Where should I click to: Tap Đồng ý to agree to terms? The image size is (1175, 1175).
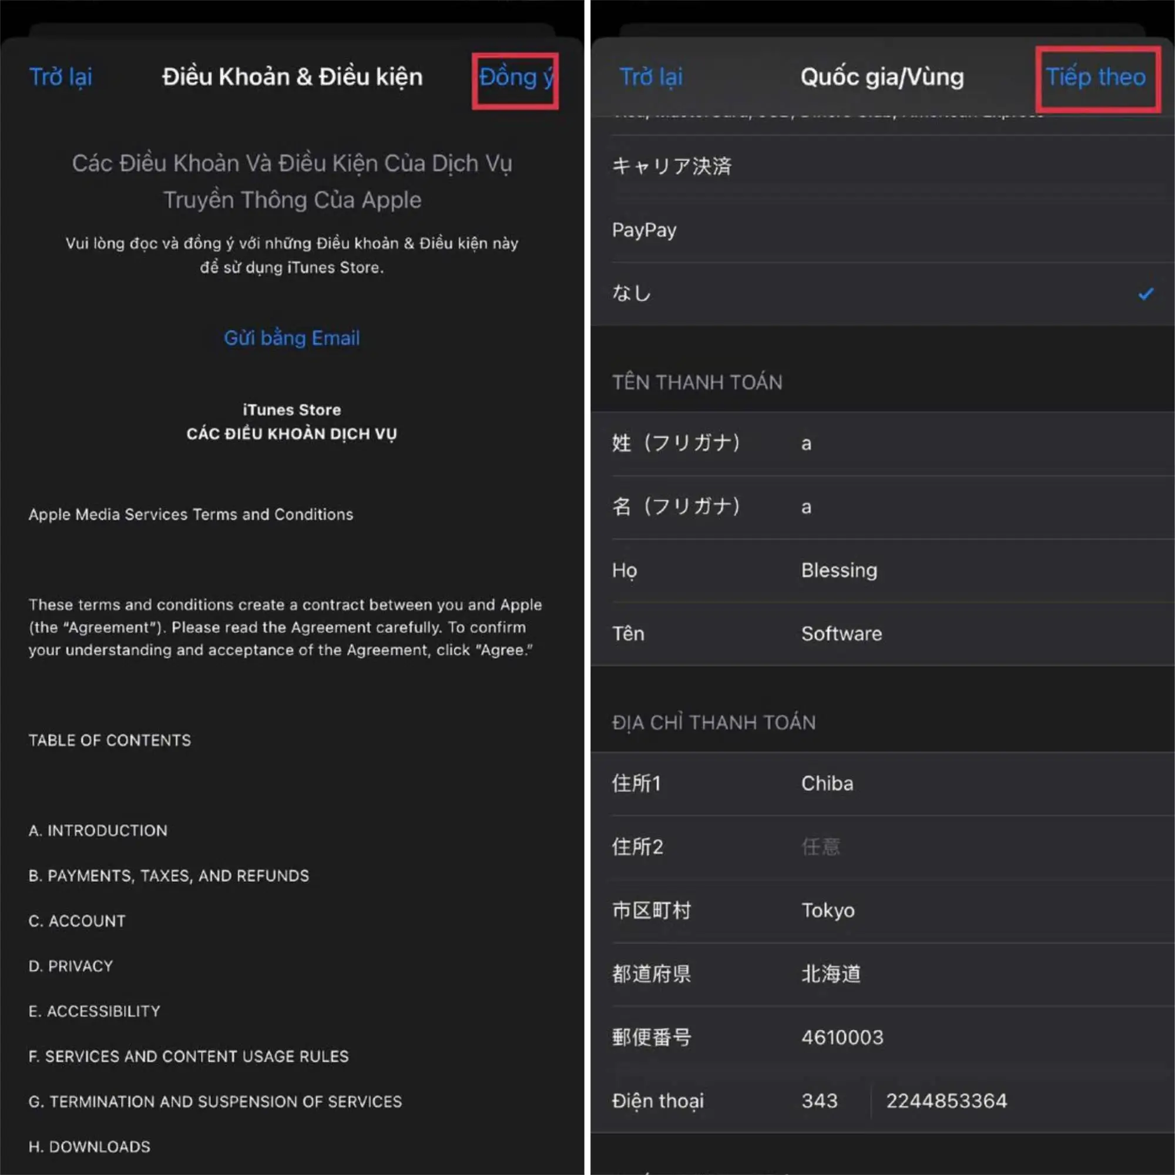515,78
